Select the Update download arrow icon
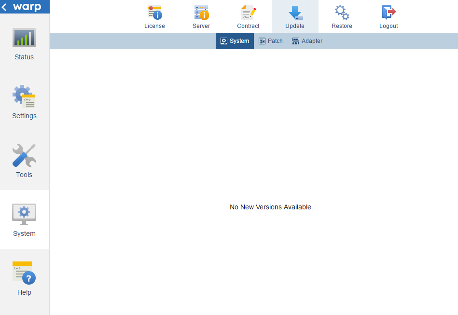This screenshot has width=458, height=315. point(295,12)
